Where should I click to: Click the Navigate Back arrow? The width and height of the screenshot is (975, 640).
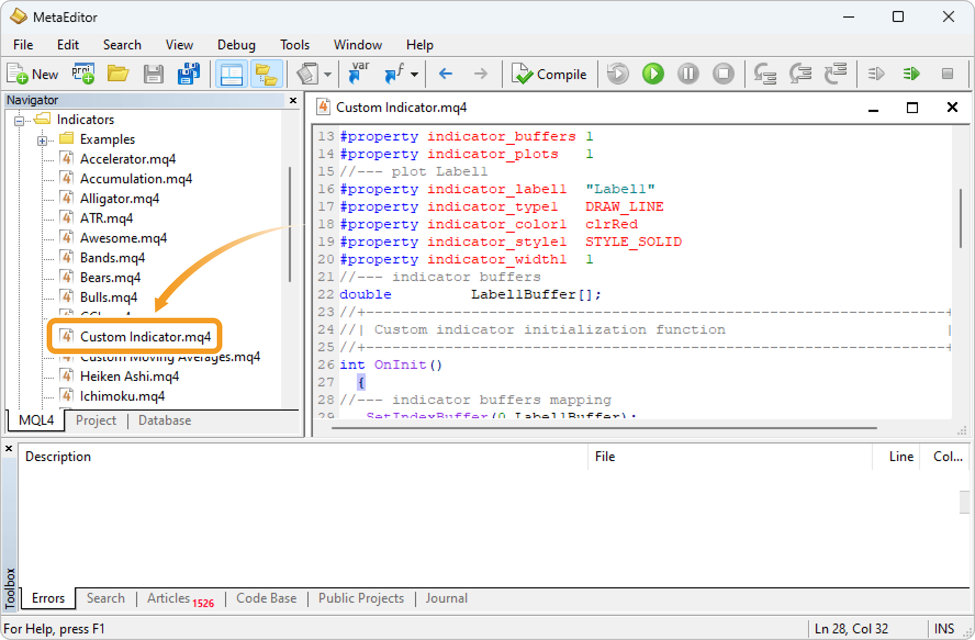(x=446, y=74)
